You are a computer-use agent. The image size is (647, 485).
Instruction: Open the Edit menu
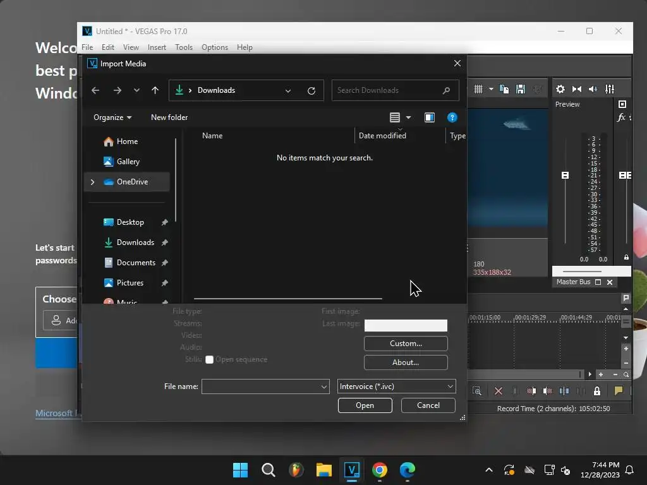[108, 47]
